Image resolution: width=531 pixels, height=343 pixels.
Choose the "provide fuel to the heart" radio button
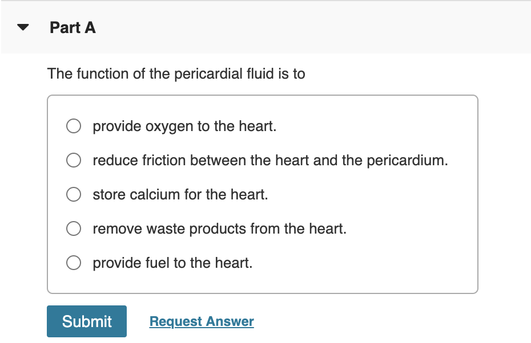(73, 263)
